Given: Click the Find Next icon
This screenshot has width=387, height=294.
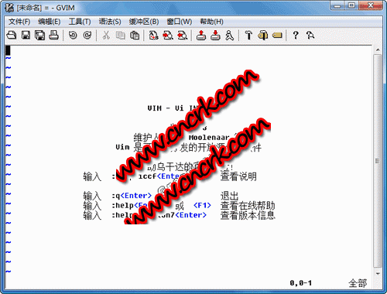Looking at the screenshot, I should click(x=168, y=35).
